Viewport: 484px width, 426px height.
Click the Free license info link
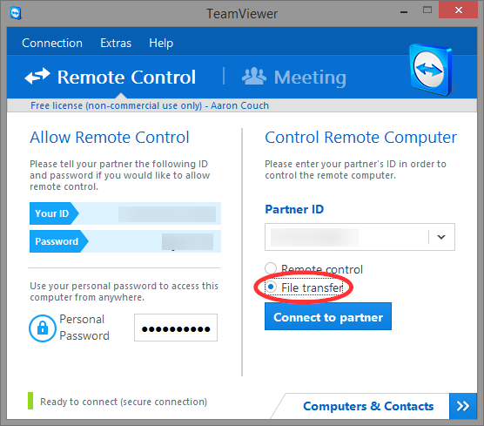point(150,105)
